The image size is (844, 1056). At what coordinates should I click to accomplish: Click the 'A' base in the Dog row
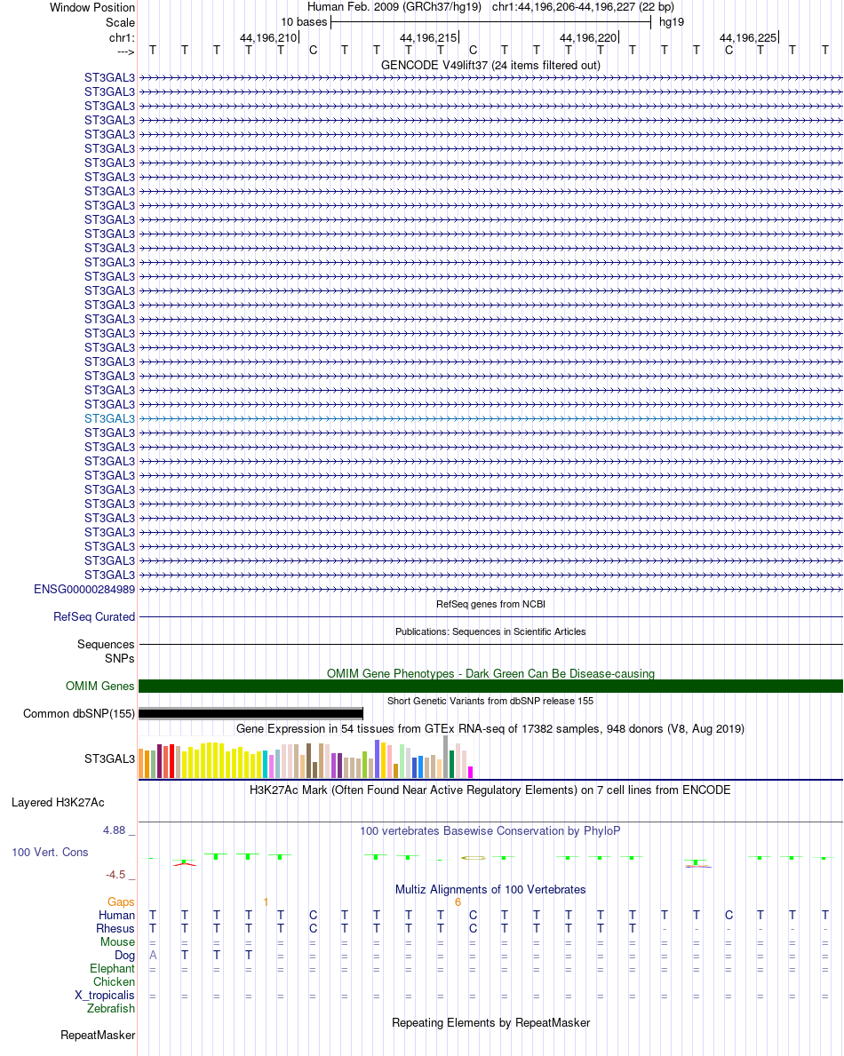[x=153, y=955]
